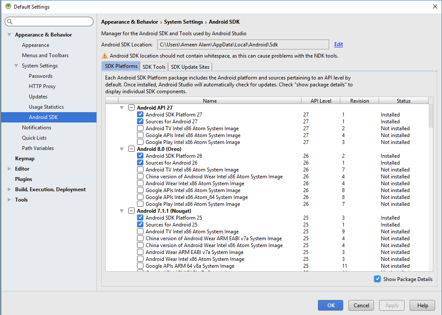Screen dimensions: 442x315
Task: Collapse the Android 7.1.1 (Nougat) group
Action: pos(122,211)
